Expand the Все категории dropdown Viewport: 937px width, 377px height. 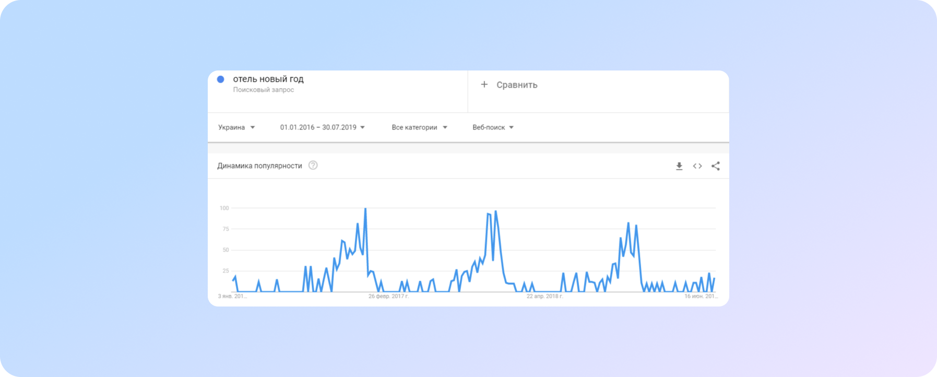click(420, 127)
